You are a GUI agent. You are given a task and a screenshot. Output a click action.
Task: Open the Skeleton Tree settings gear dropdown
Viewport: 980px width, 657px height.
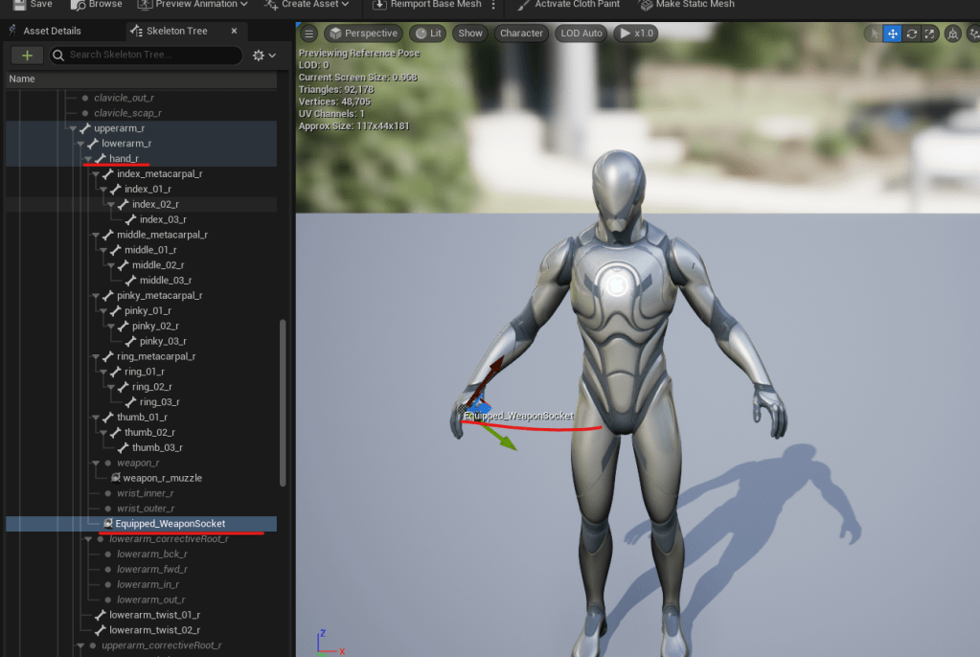(x=263, y=56)
